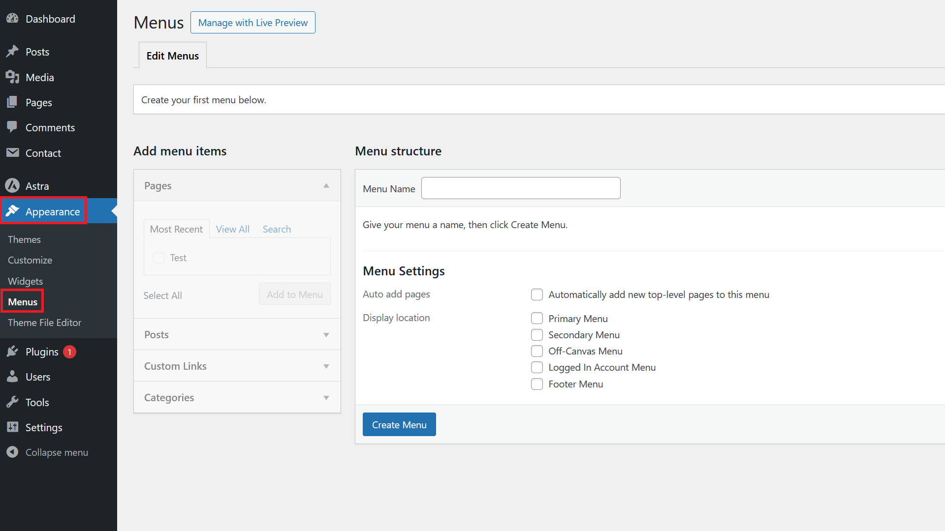Click the Custom Links panel title
Viewport: 945px width, 531px height.
pyautogui.click(x=175, y=366)
